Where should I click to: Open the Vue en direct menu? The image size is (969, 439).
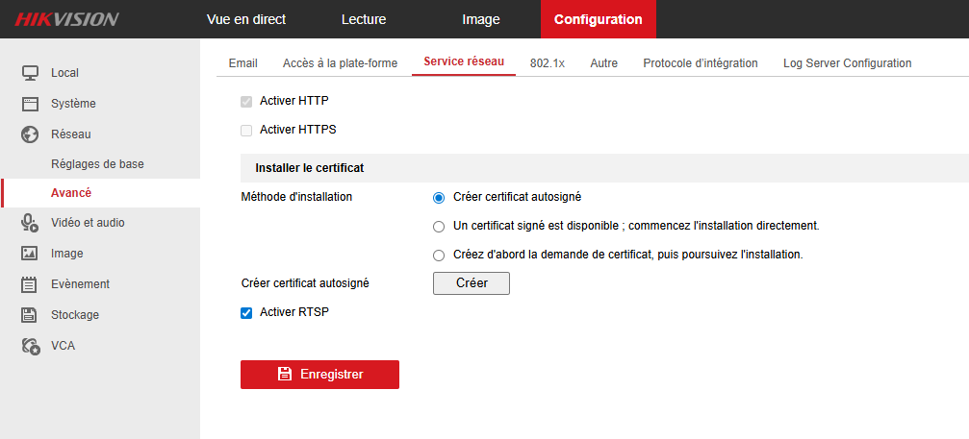click(x=246, y=19)
